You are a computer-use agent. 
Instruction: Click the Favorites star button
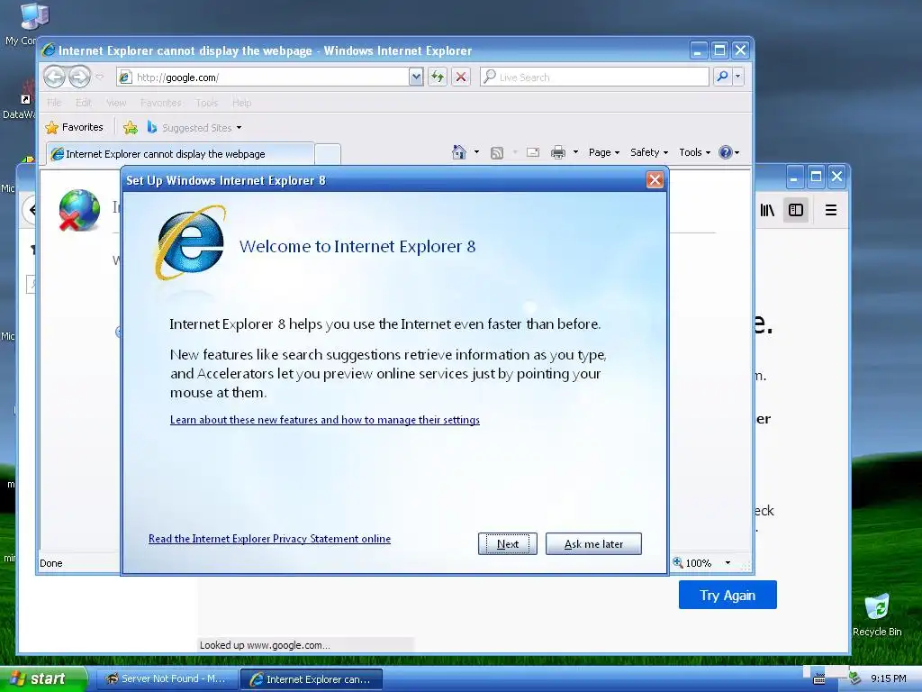click(x=74, y=127)
